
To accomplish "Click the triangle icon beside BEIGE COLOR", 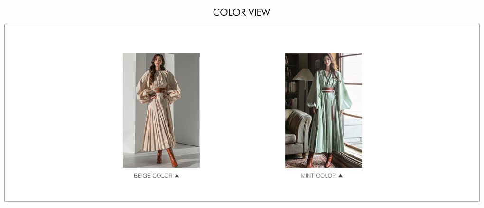I will [x=177, y=176].
